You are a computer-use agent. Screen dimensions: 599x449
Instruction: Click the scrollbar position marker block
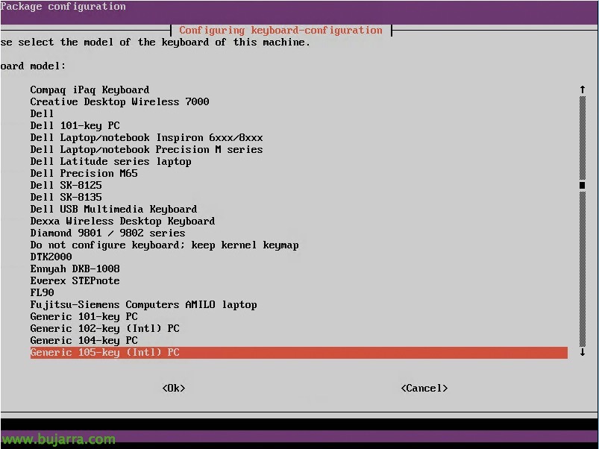coord(582,185)
